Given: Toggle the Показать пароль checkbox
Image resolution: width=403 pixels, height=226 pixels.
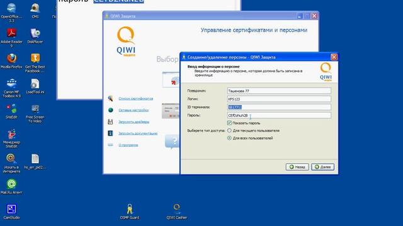Looking at the screenshot, I should tap(229, 123).
